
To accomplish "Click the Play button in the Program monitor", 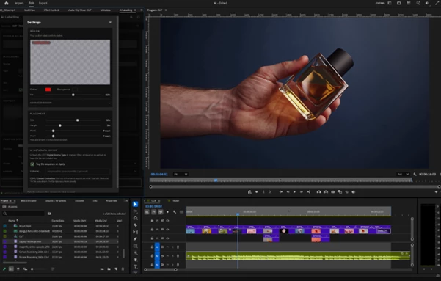I will point(294,191).
